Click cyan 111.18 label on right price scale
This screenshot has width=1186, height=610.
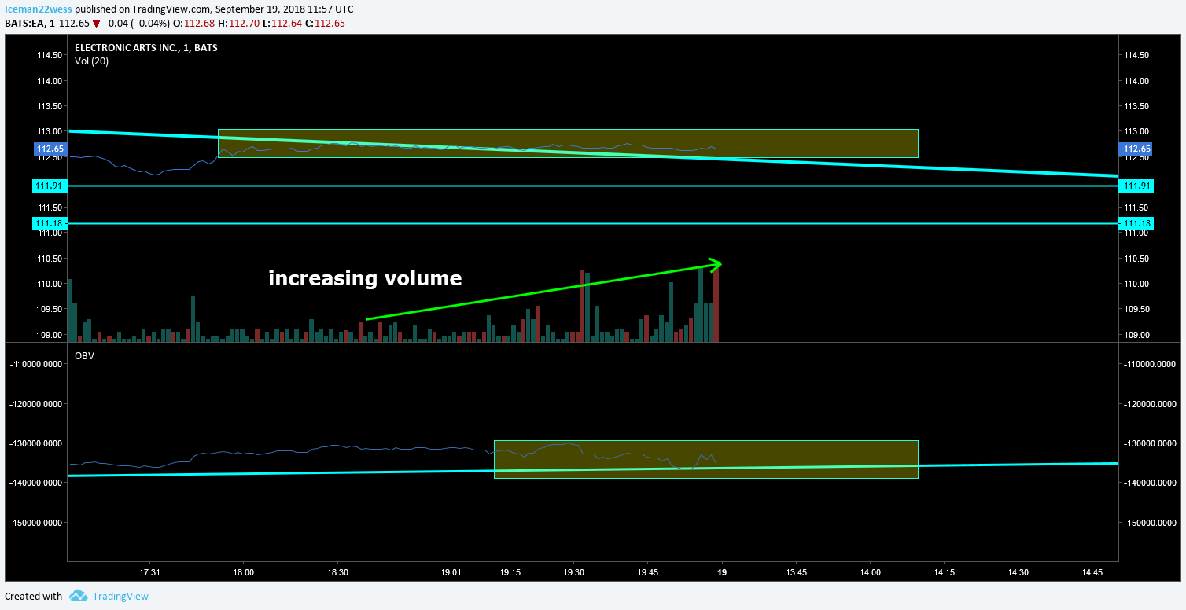[1136, 224]
